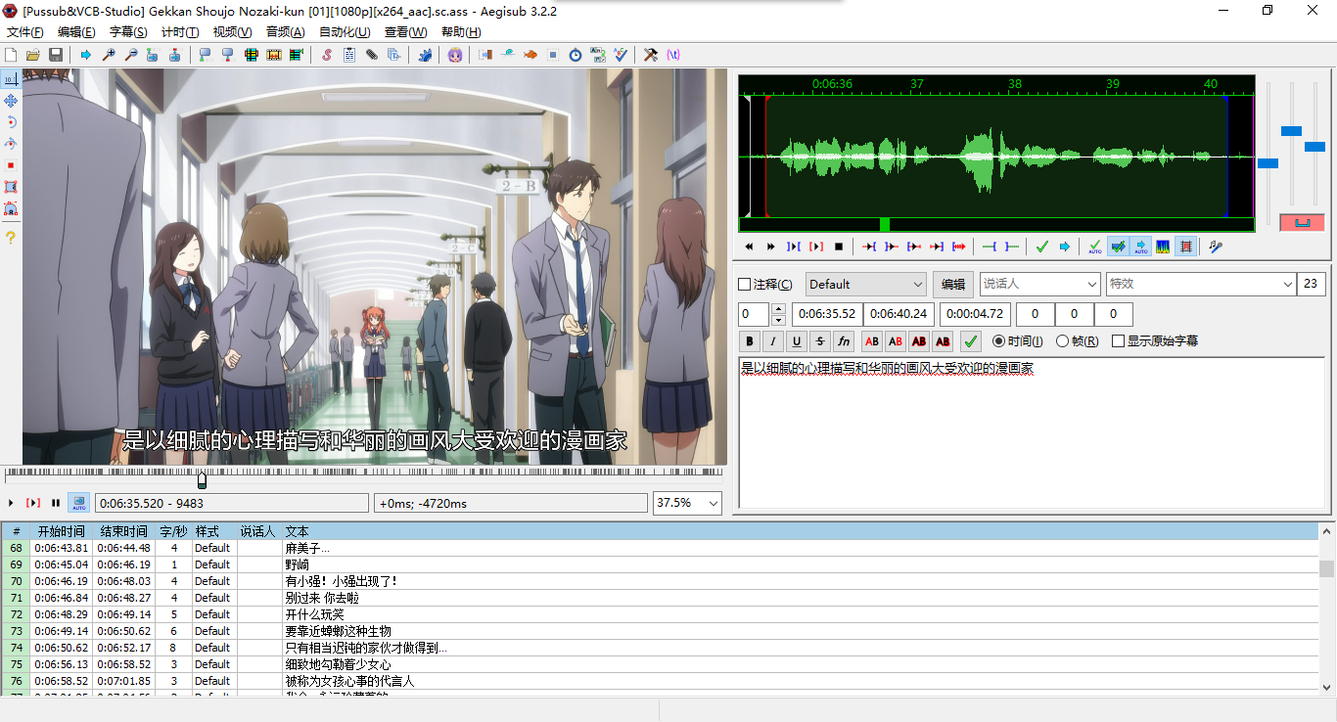The image size is (1337, 722).
Task: Click the end time field 0:06:40.24
Action: pos(899,314)
